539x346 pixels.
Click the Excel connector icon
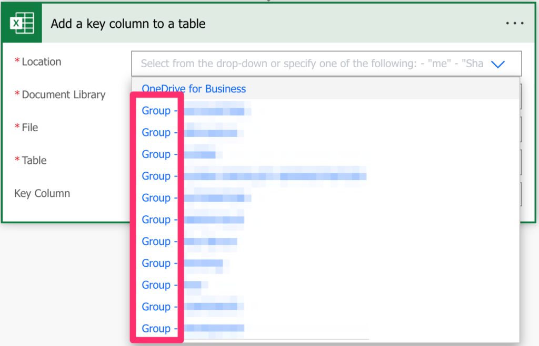[22, 23]
